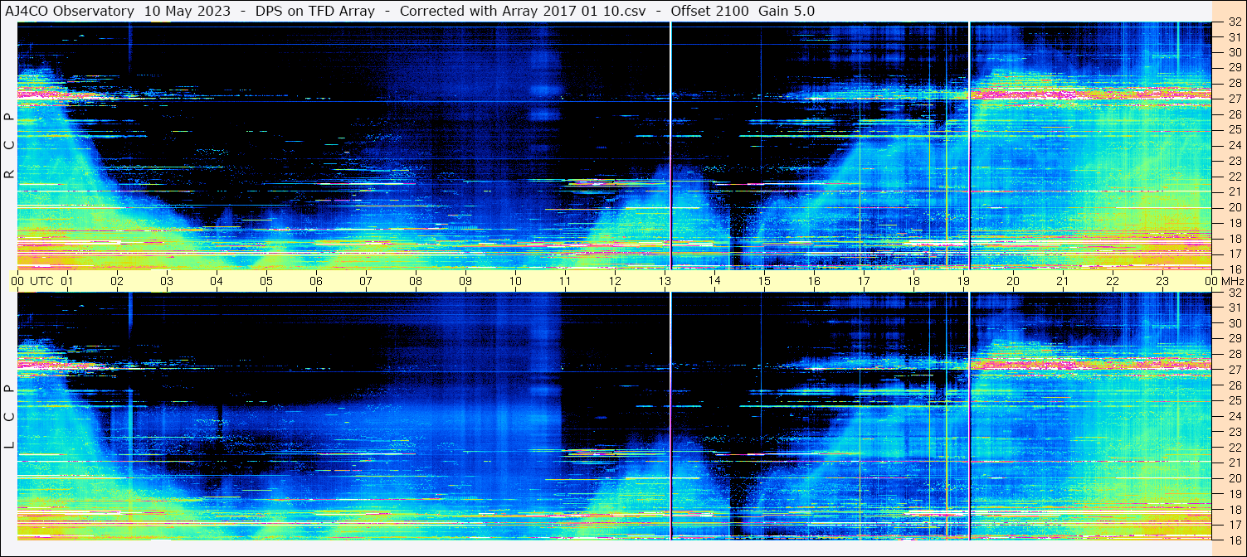The image size is (1247, 557).
Task: Click the 32 MHz label on RCP scale
Action: point(1234,22)
